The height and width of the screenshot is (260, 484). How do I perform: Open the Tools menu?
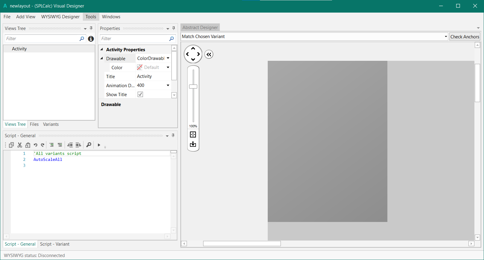[x=91, y=17]
